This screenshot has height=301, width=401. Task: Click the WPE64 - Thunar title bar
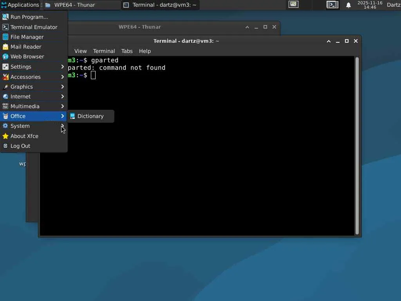click(140, 27)
